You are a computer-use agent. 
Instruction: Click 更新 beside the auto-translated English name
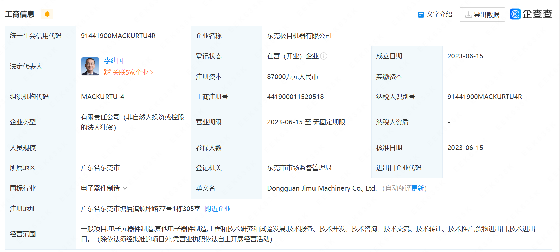click(x=418, y=188)
